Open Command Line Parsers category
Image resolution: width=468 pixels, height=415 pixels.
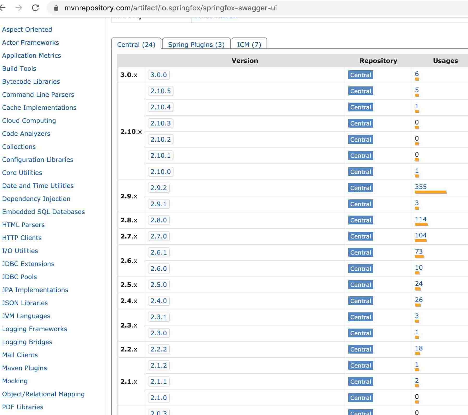point(38,95)
